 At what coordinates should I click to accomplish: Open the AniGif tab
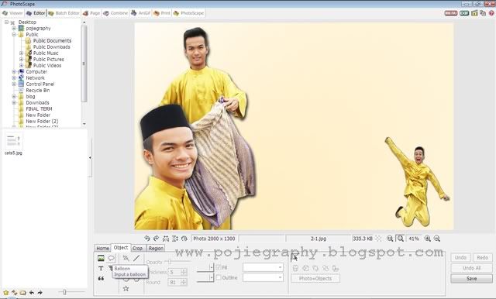141,13
